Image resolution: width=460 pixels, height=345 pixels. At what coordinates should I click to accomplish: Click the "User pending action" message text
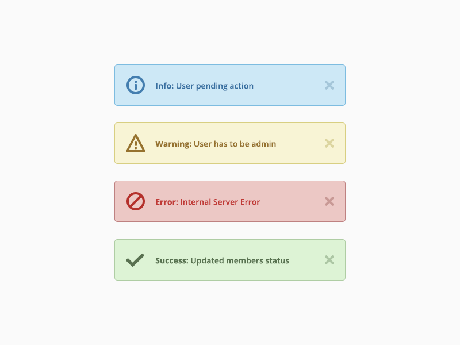click(214, 86)
